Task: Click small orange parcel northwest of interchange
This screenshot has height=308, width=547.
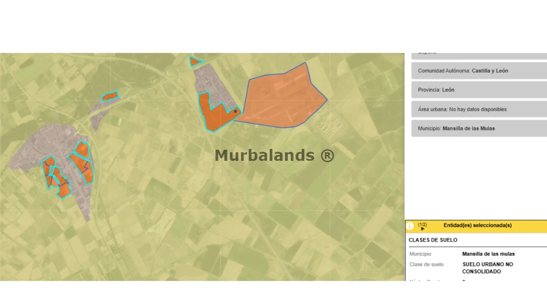Action: point(110,96)
